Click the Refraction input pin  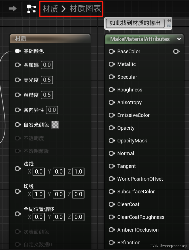112,243
